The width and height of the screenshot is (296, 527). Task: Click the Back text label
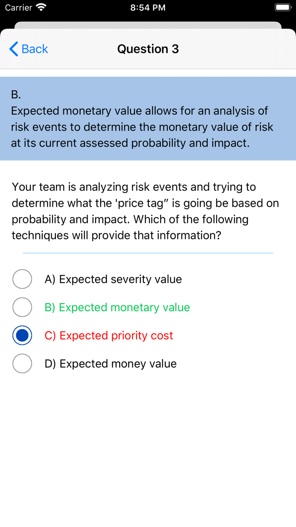35,49
